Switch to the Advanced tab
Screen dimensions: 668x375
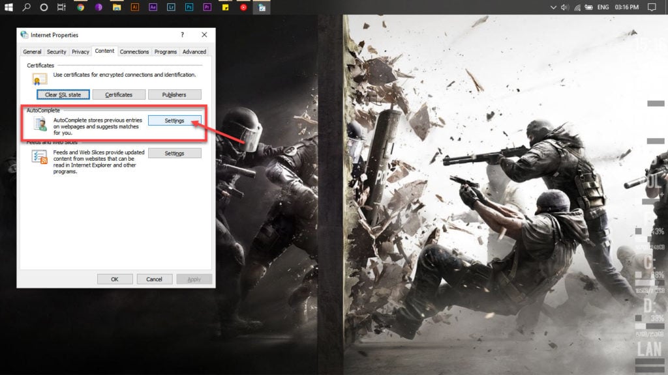(x=194, y=52)
